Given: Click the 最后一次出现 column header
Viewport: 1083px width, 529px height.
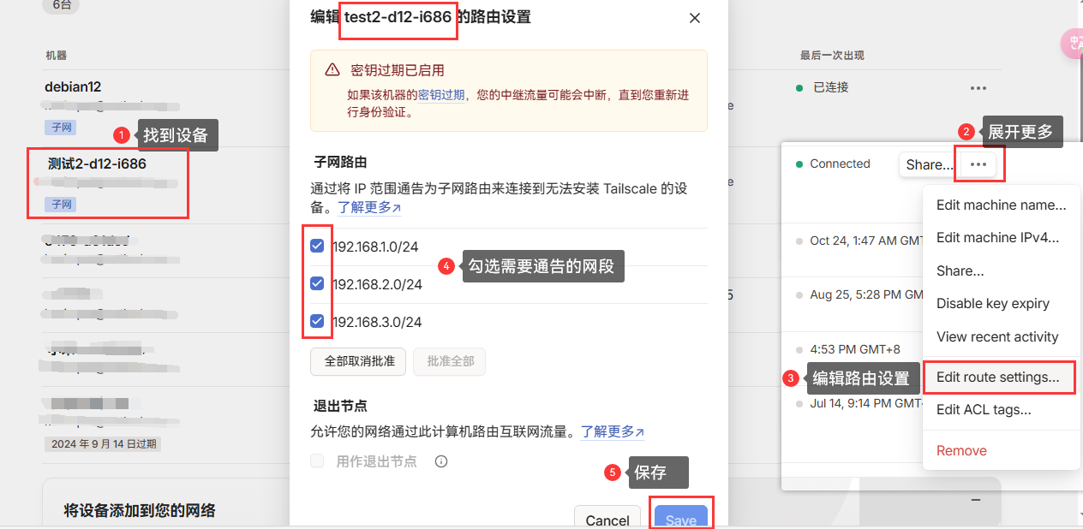Looking at the screenshot, I should (x=832, y=56).
